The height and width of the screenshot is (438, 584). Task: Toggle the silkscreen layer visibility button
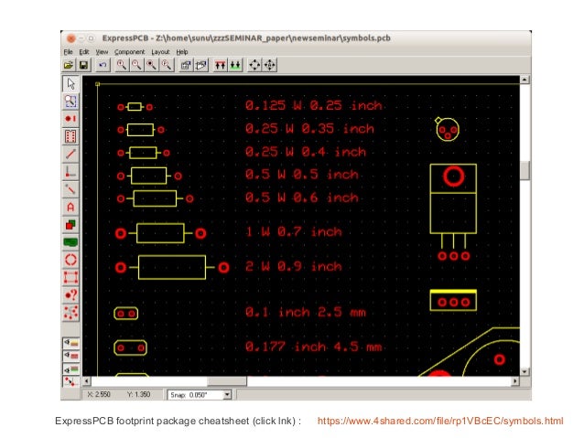pos(70,343)
